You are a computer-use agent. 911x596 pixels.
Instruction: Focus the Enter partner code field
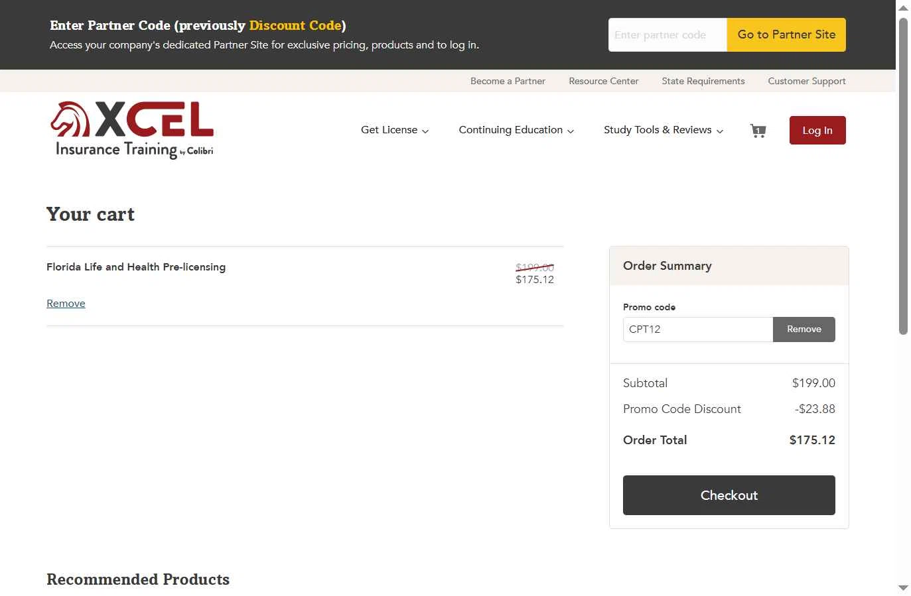pos(667,35)
